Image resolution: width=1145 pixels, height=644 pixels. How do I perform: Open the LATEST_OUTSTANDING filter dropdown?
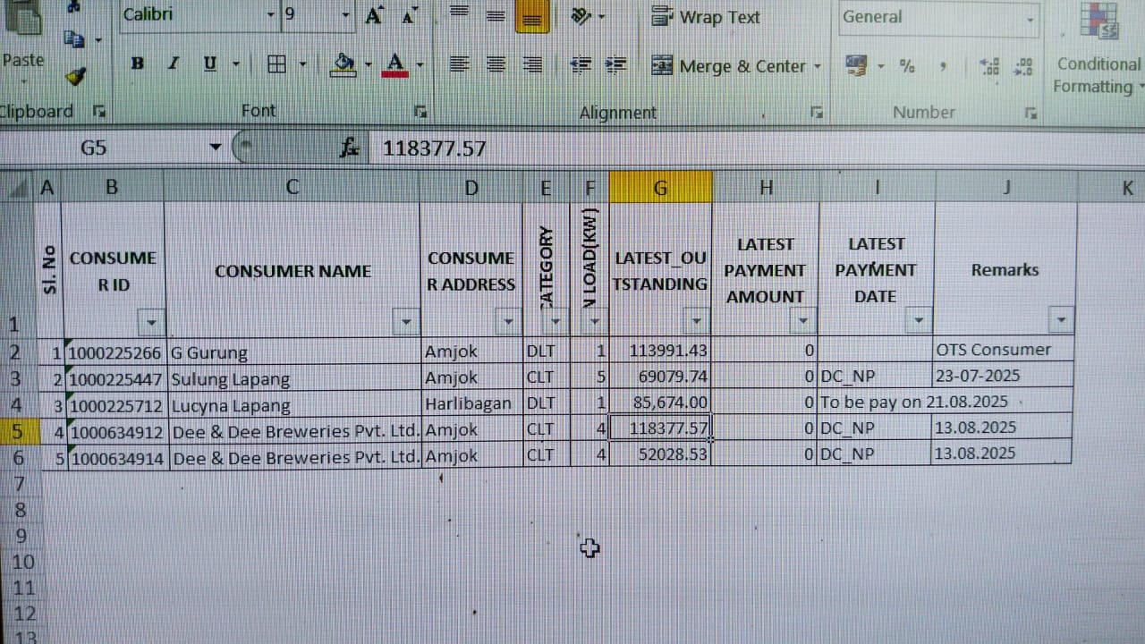click(x=697, y=320)
